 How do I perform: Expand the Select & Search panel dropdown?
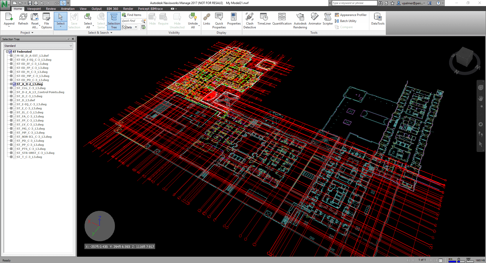(100, 33)
